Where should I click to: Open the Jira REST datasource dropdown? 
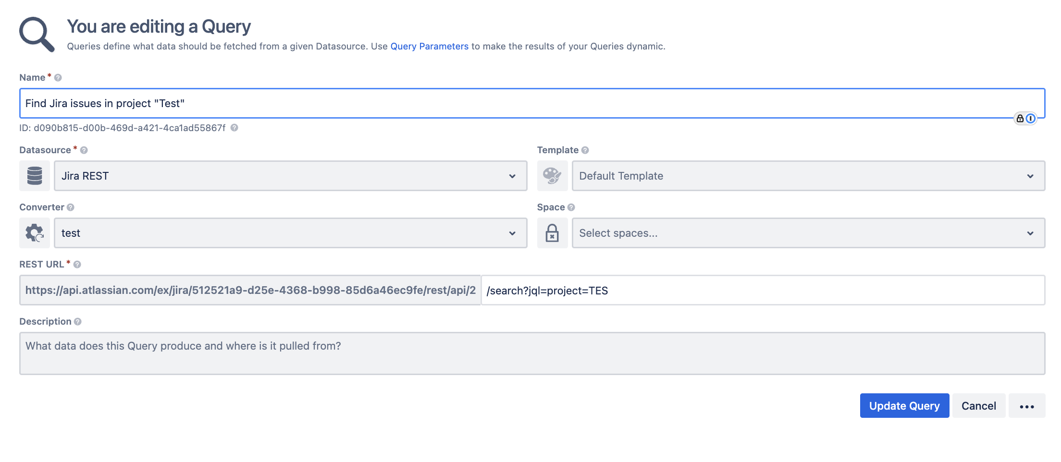290,176
